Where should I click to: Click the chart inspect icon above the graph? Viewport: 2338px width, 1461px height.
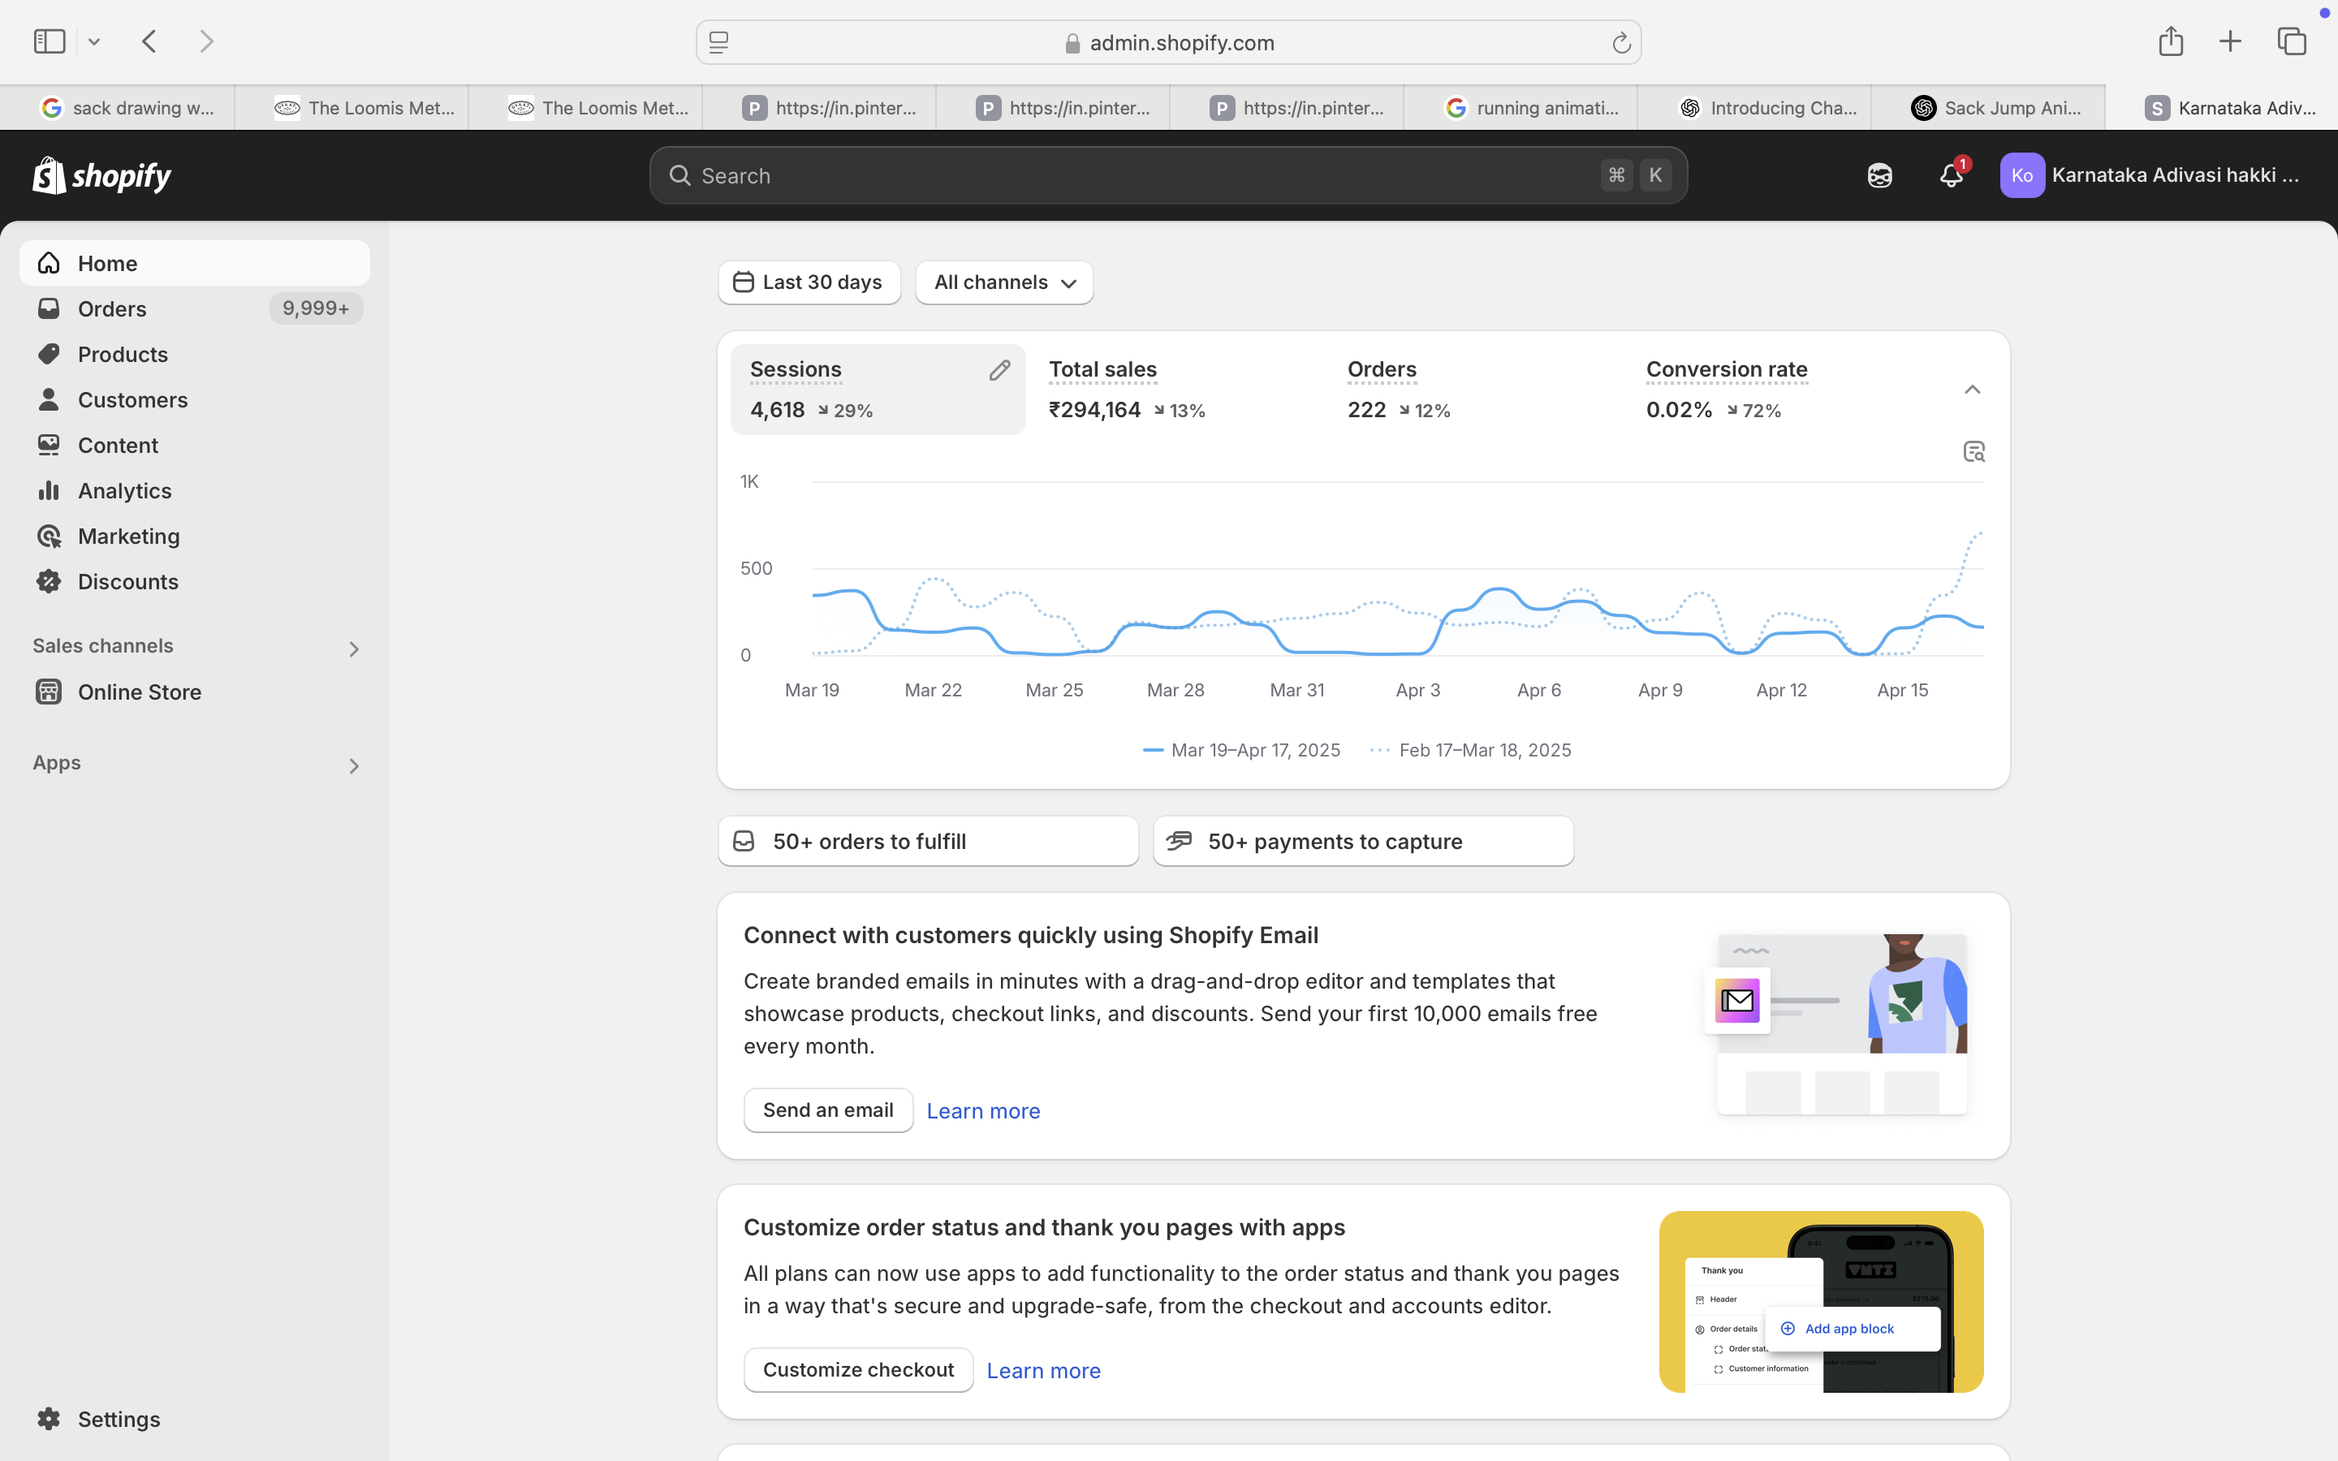(x=1973, y=450)
